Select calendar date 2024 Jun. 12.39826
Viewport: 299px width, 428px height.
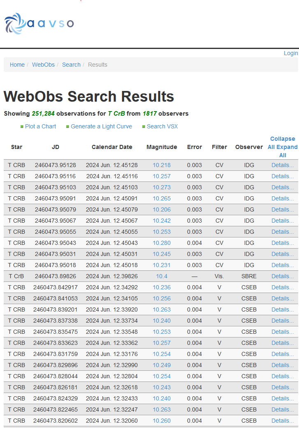tap(112, 276)
